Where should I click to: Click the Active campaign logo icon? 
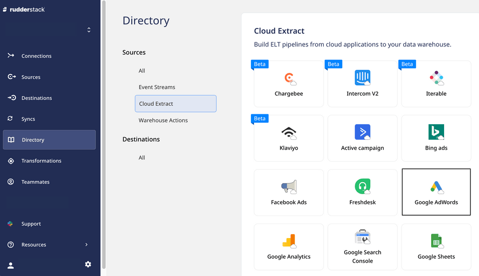tap(363, 132)
